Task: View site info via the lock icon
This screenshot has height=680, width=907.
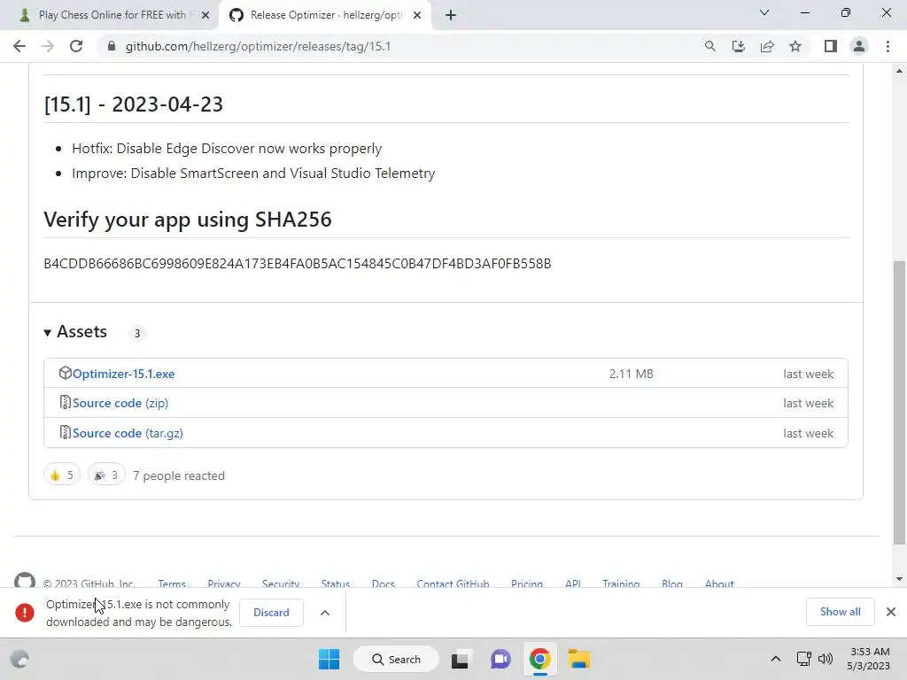Action: coord(111,46)
